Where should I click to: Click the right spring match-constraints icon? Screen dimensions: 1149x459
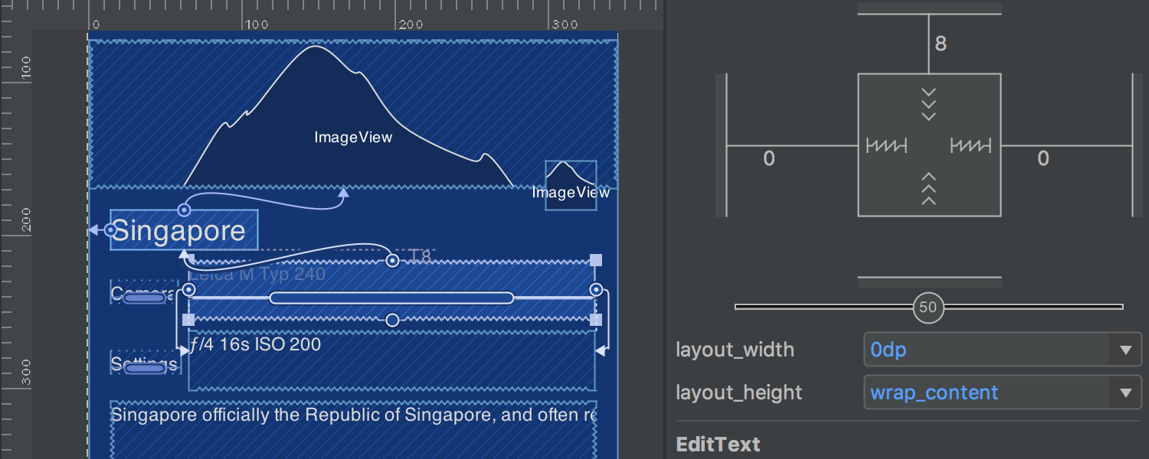[x=971, y=145]
